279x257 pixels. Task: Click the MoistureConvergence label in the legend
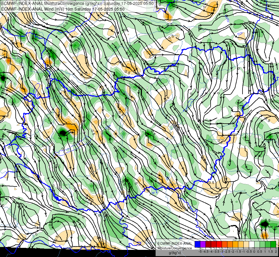click(175, 248)
